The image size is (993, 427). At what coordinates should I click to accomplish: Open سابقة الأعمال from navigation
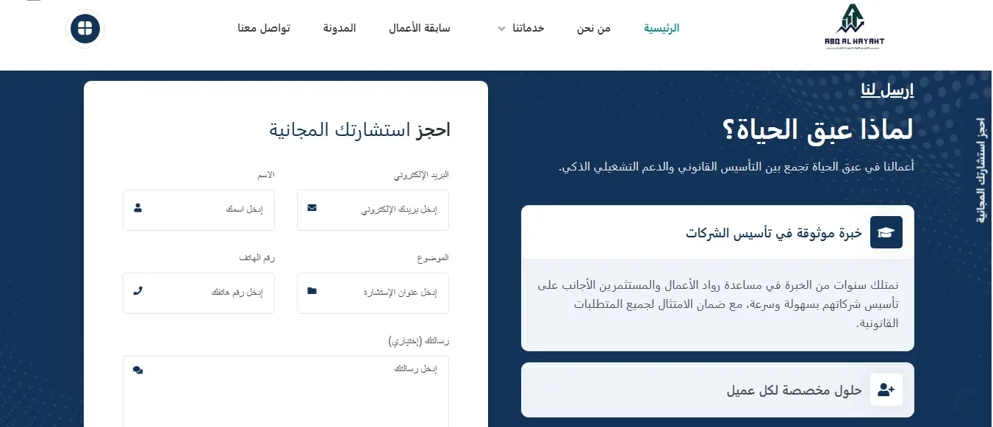(419, 29)
